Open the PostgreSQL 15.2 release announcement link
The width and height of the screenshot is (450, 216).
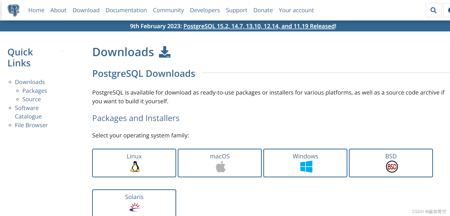[259, 26]
